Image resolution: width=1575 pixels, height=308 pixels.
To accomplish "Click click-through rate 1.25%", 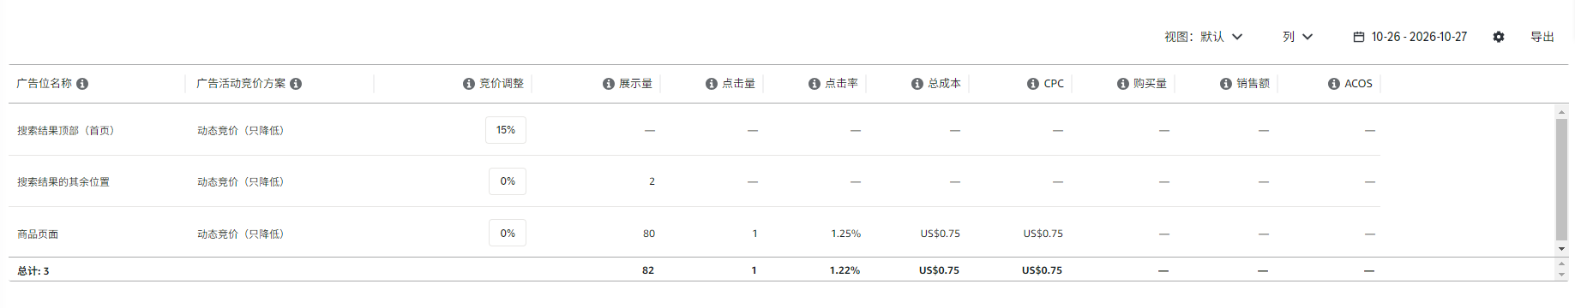I will pyautogui.click(x=845, y=234).
